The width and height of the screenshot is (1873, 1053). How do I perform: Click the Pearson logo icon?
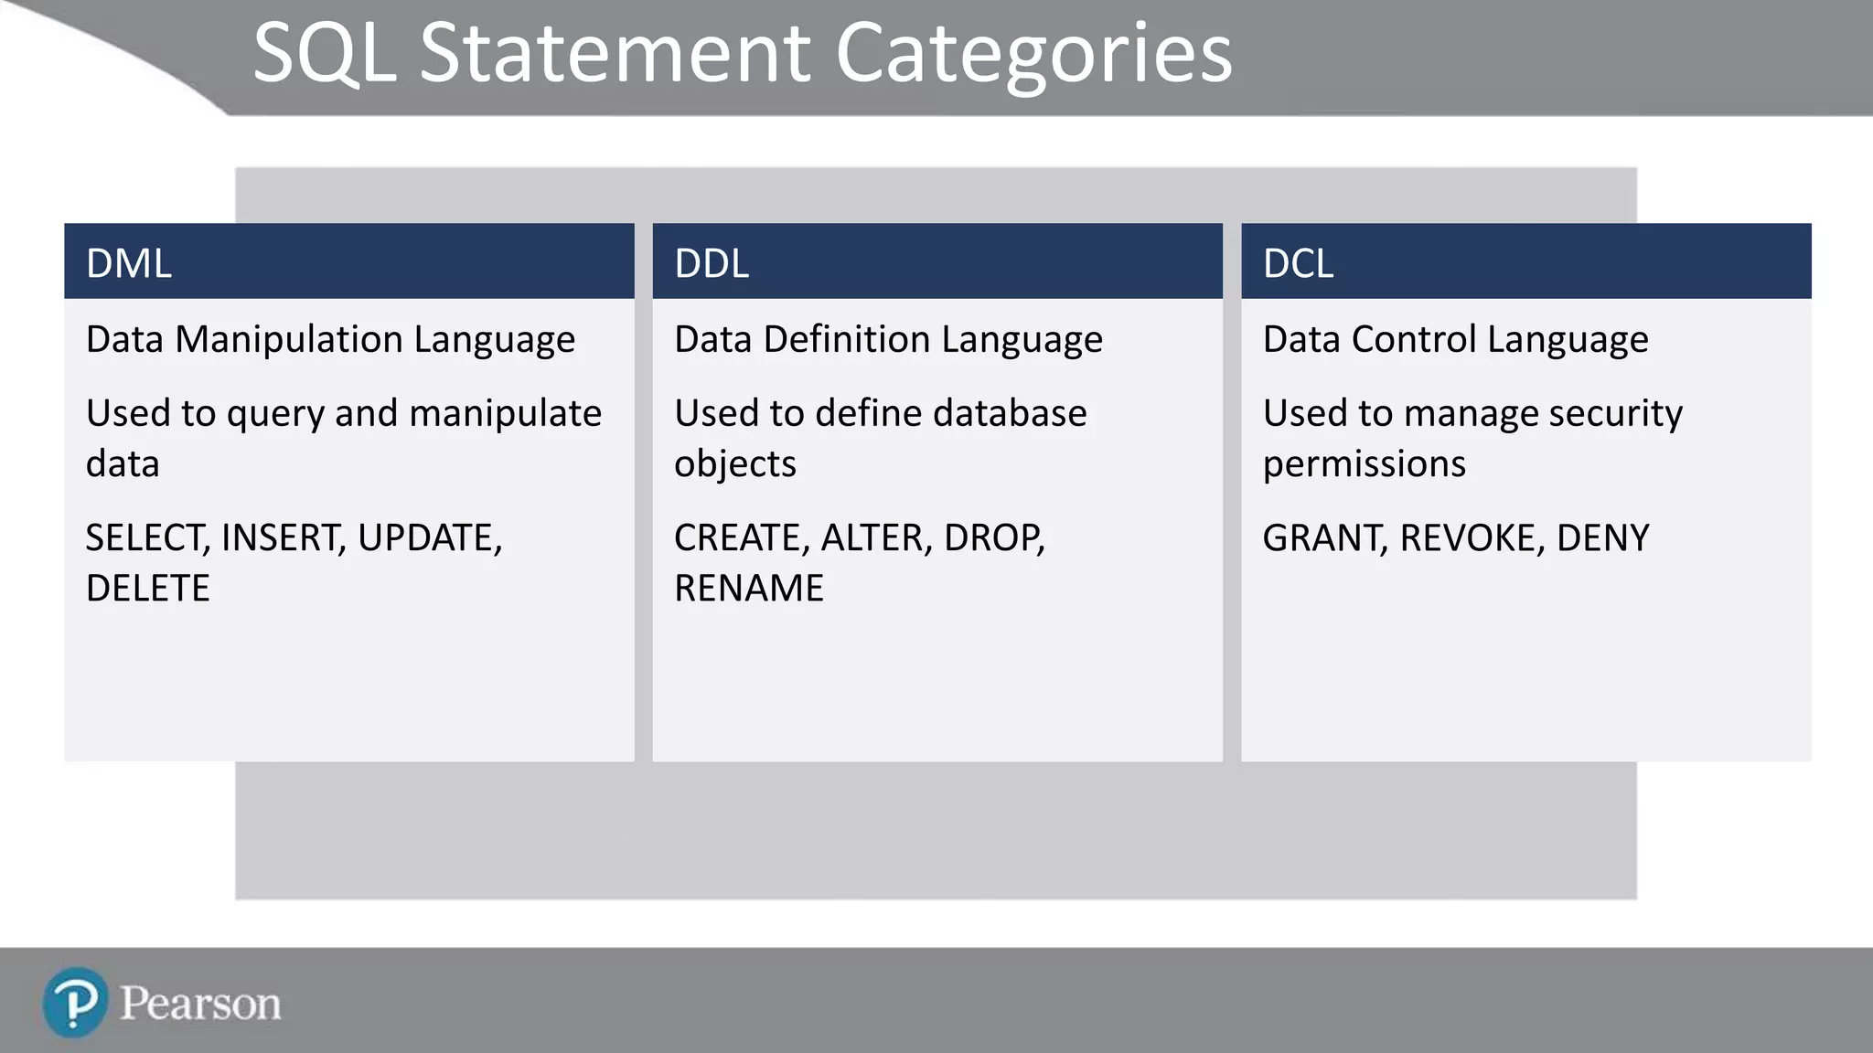(x=75, y=1003)
